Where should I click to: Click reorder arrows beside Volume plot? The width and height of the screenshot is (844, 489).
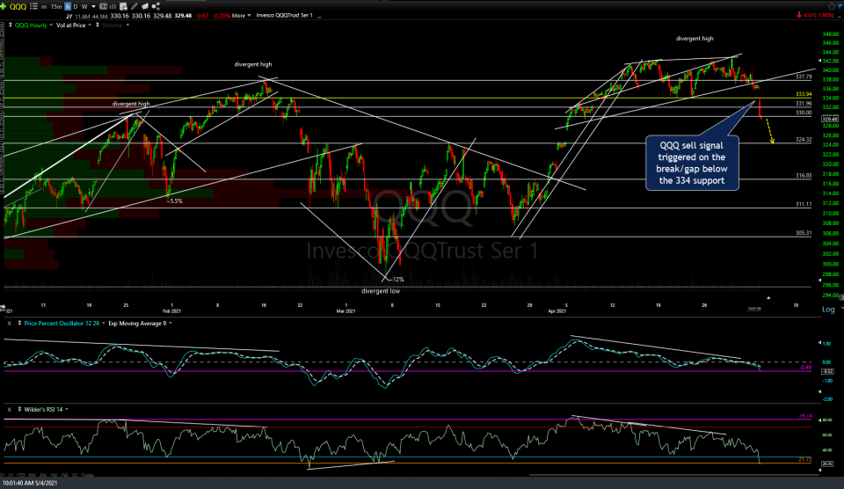(x=98, y=25)
